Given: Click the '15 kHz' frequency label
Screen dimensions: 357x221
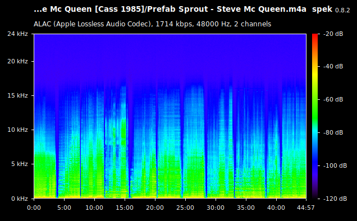Looking at the screenshot, I should [x=17, y=95].
